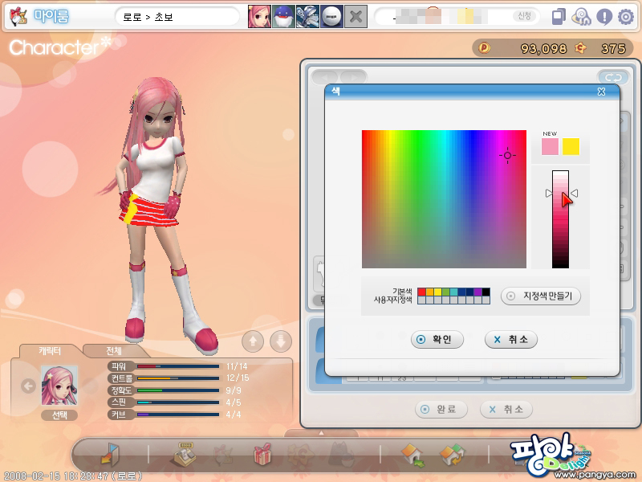Click the exit door icon in bottom bar
This screenshot has height=482, width=642.
point(110,454)
